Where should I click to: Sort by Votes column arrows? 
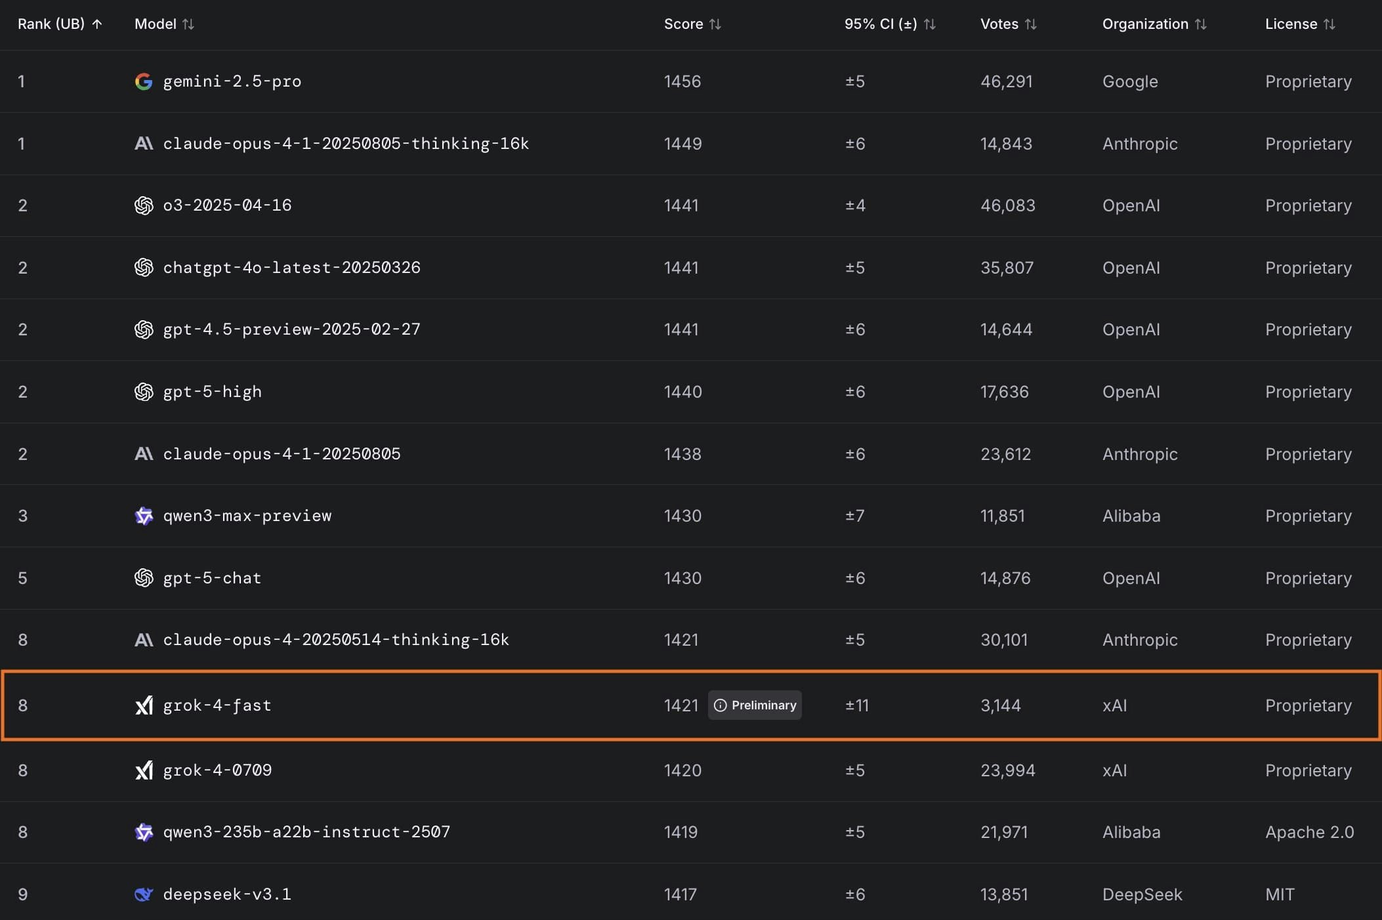click(1030, 24)
